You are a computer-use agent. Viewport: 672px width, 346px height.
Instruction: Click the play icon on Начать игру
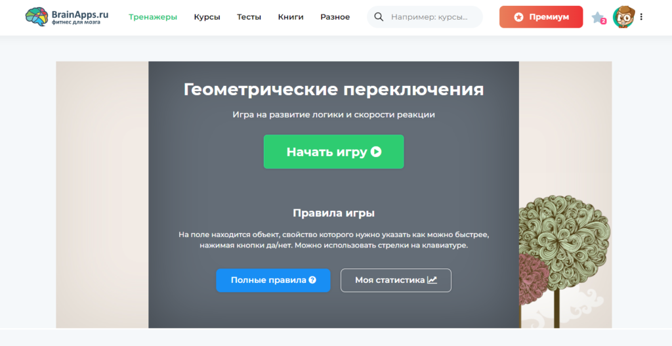(x=376, y=152)
